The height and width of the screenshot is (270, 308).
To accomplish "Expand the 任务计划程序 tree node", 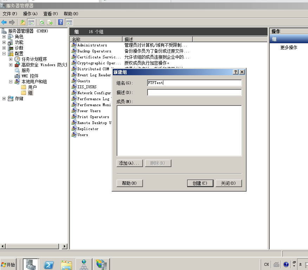I will (x=11, y=59).
